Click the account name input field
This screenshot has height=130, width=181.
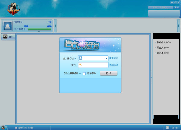(x=93, y=58)
